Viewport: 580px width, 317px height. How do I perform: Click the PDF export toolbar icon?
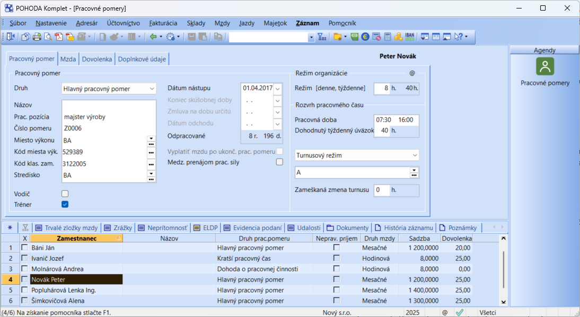[58, 37]
